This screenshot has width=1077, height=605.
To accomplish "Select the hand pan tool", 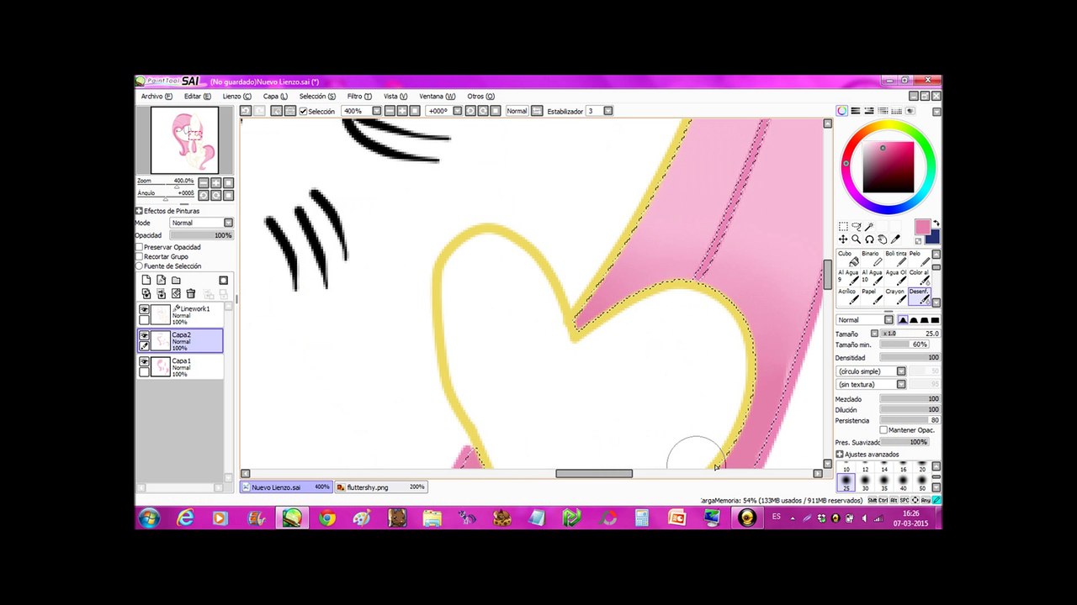I will point(883,239).
